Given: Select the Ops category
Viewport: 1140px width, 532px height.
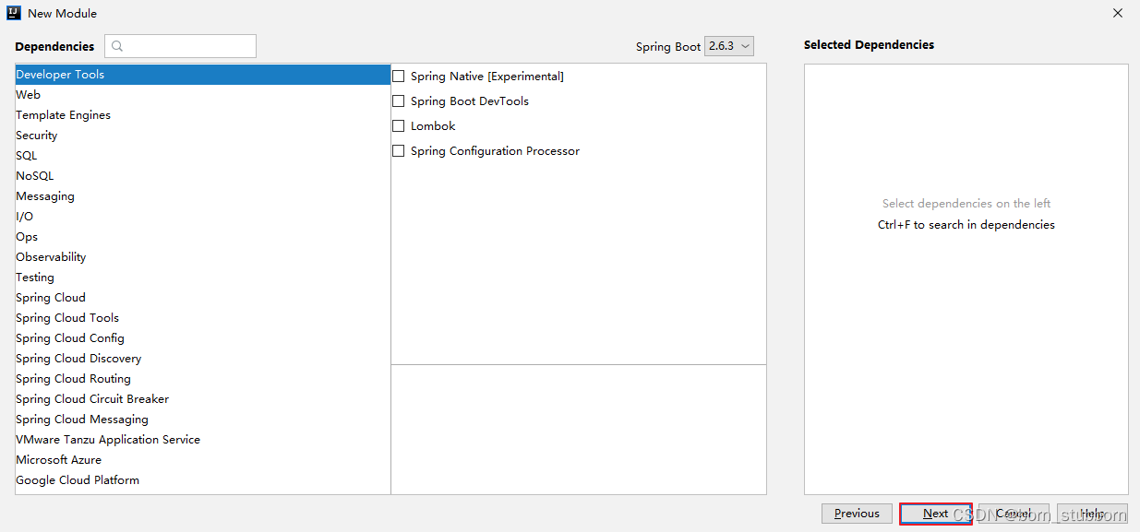Looking at the screenshot, I should pyautogui.click(x=203, y=237).
